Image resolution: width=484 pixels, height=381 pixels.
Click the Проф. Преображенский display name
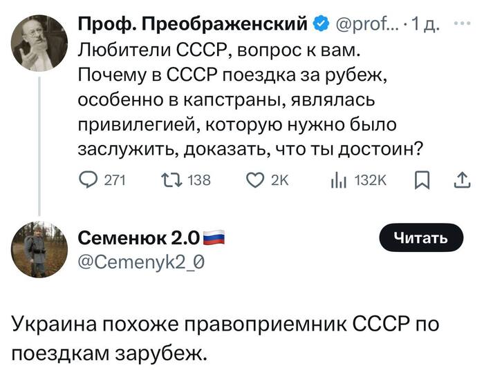pos(193,26)
